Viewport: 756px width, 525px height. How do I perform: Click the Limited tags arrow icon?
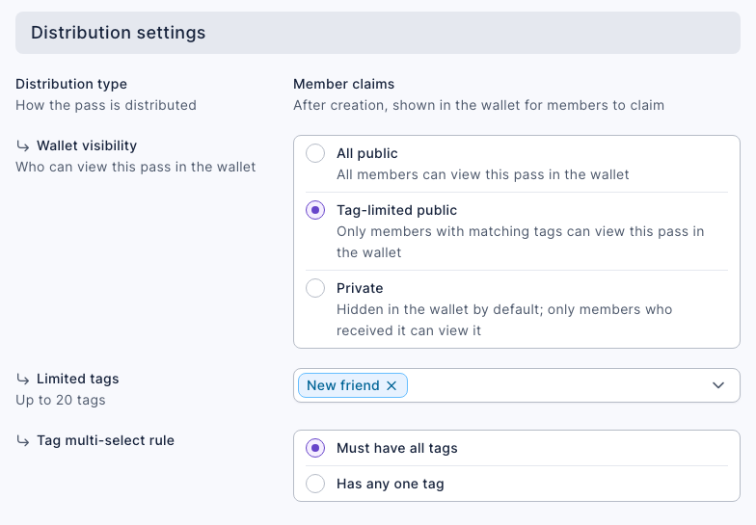coord(23,379)
